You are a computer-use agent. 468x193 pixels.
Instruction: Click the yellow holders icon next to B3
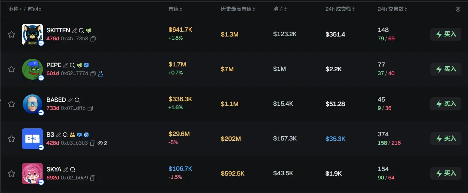[x=73, y=135]
